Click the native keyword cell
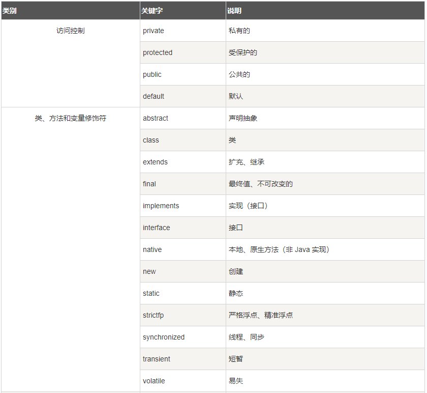The image size is (427, 393). 182,249
